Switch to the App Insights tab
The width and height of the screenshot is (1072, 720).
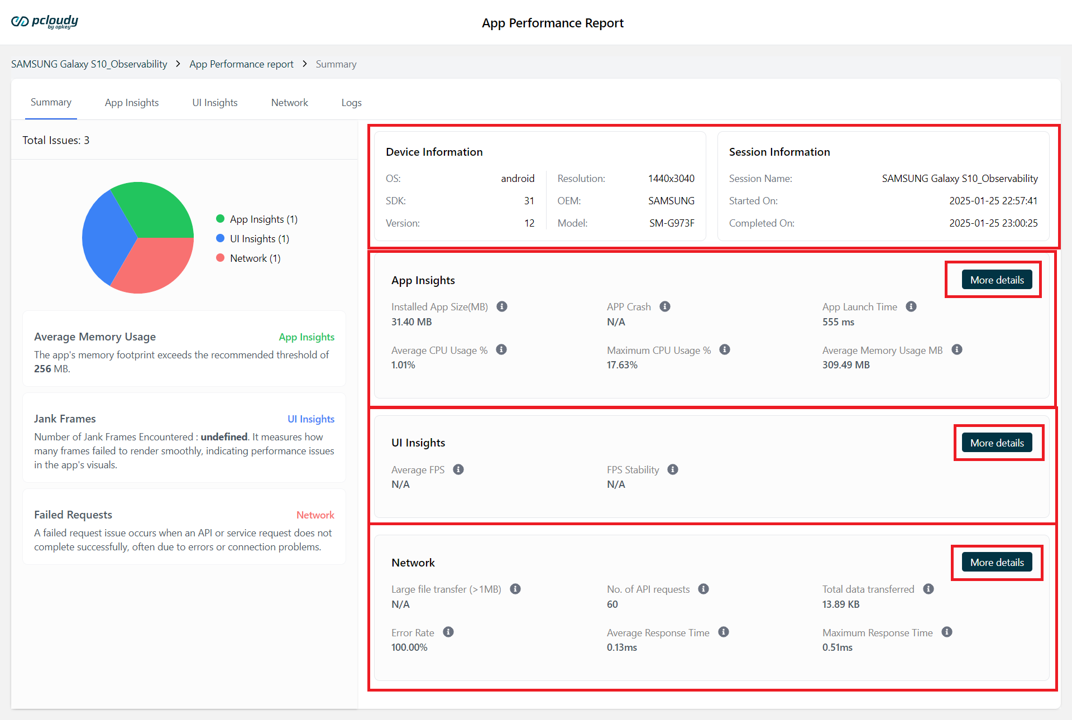pos(132,103)
